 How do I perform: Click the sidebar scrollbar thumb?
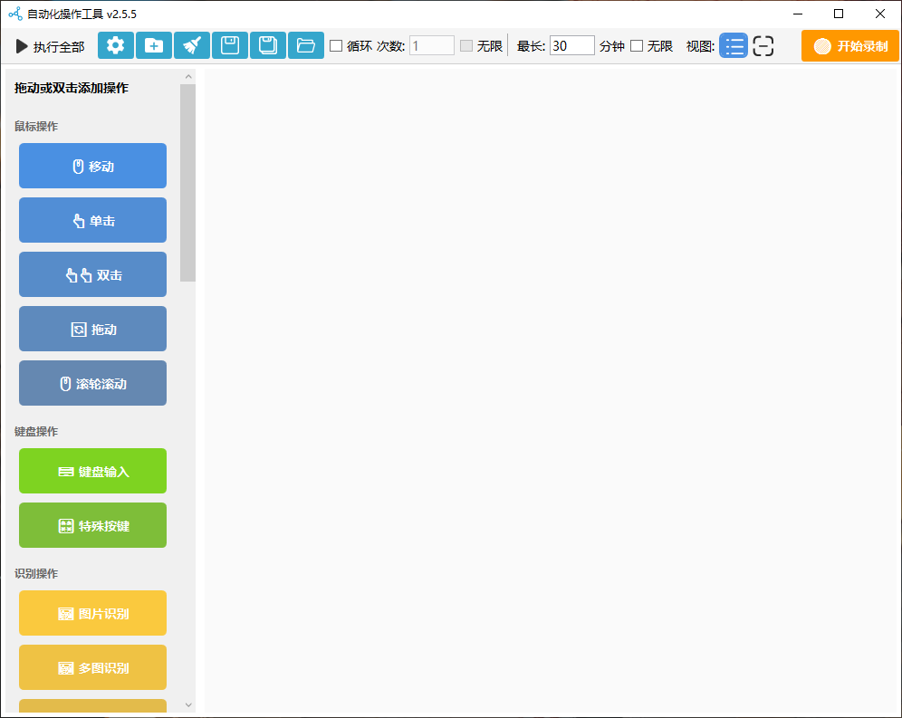click(x=188, y=183)
